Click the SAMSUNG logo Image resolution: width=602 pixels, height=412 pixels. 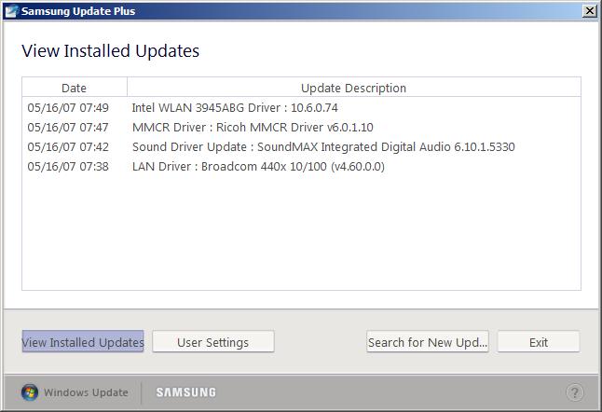[185, 392]
